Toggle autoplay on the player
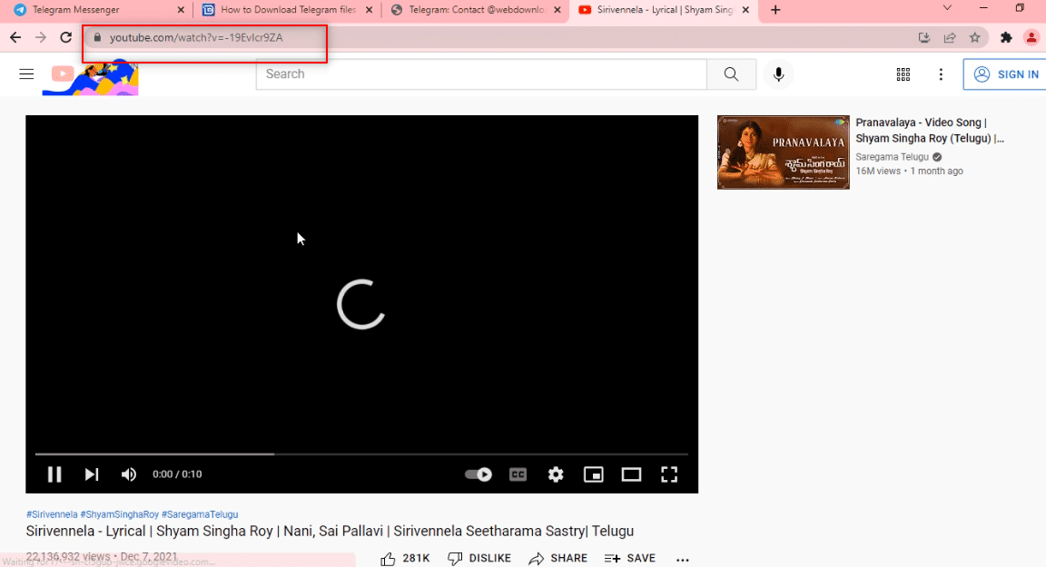 click(x=477, y=474)
